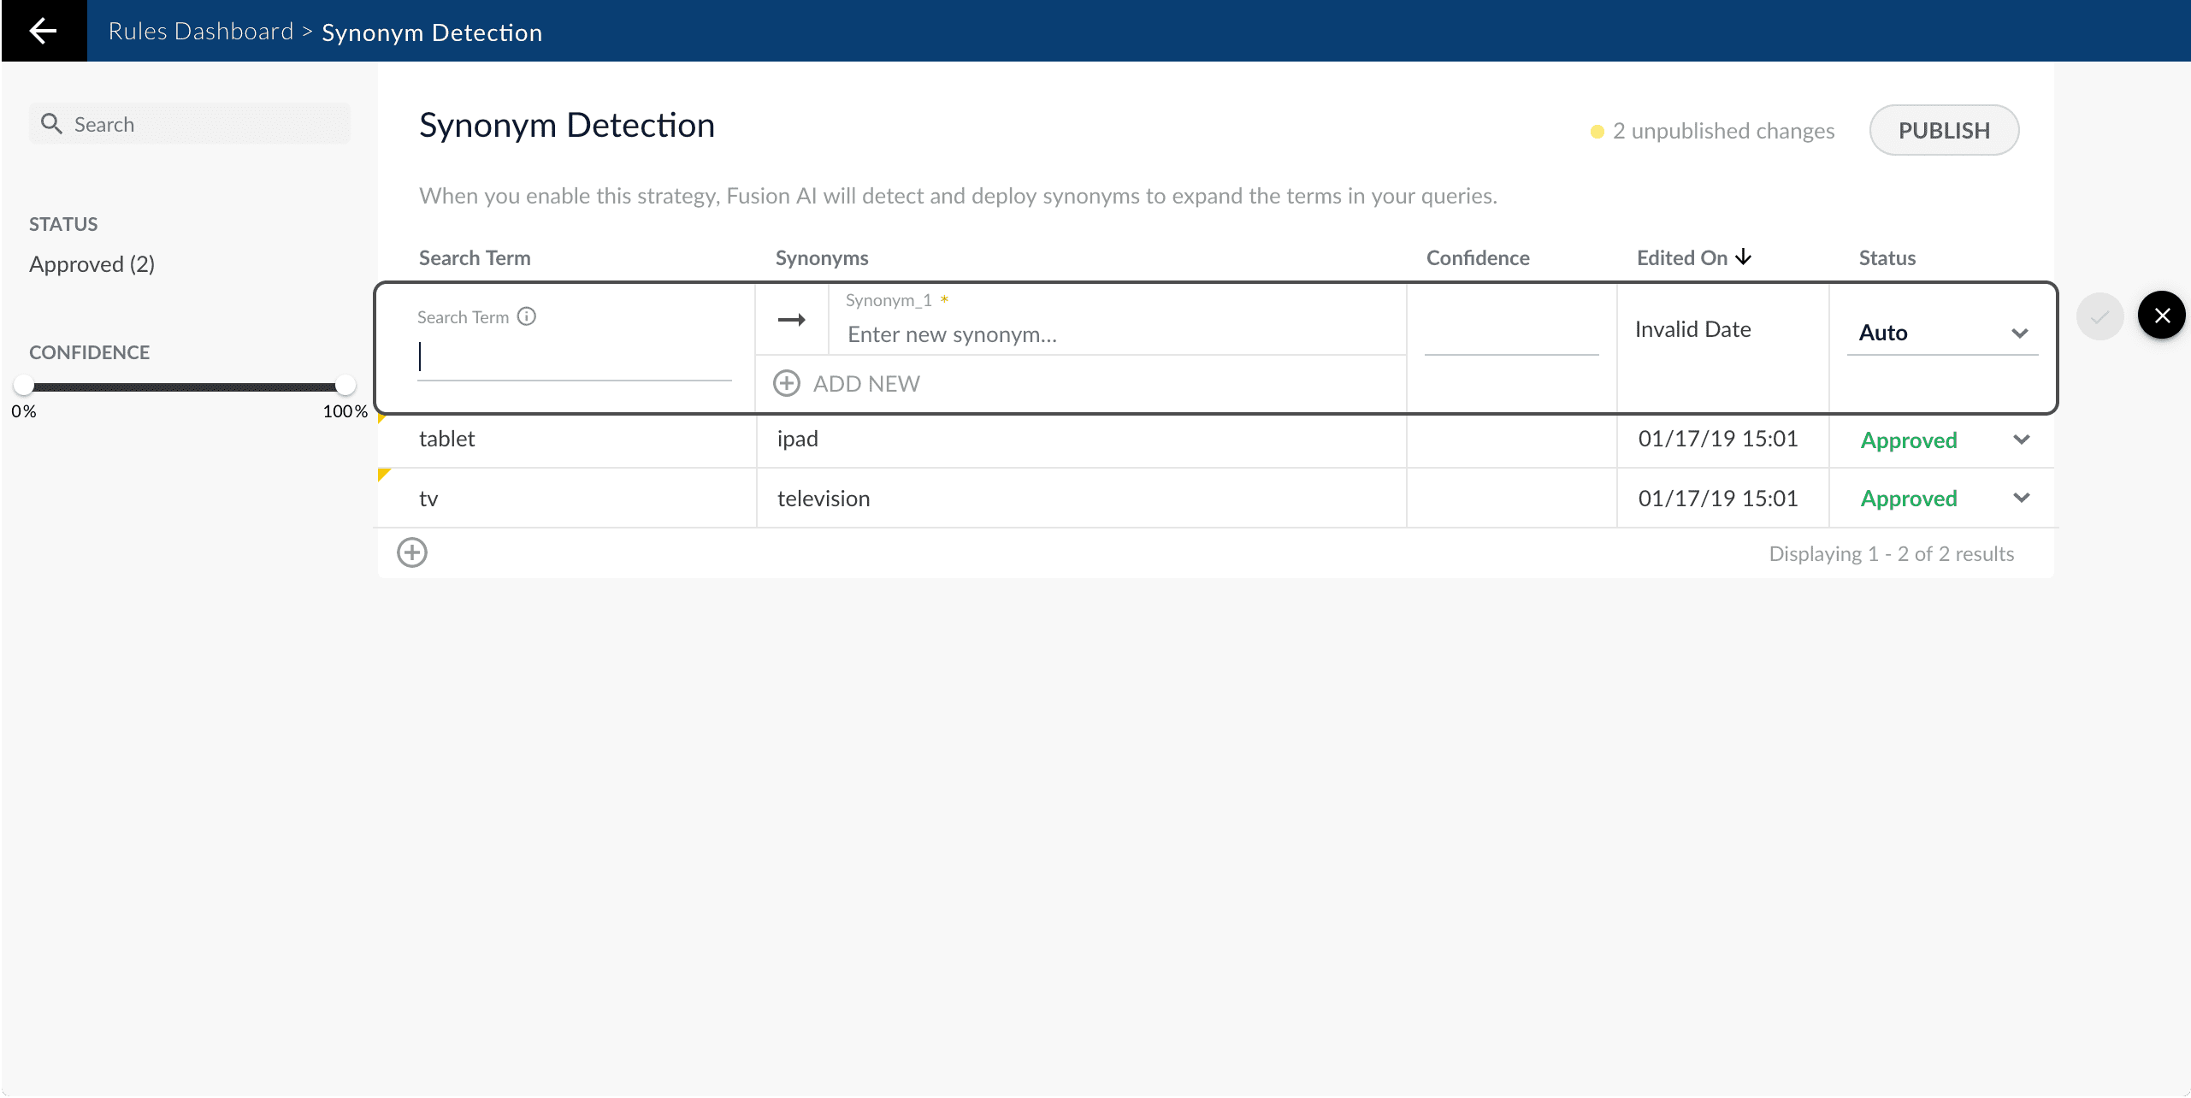The image size is (2191, 1098).
Task: Click the Search Term input field
Action: pyautogui.click(x=573, y=357)
